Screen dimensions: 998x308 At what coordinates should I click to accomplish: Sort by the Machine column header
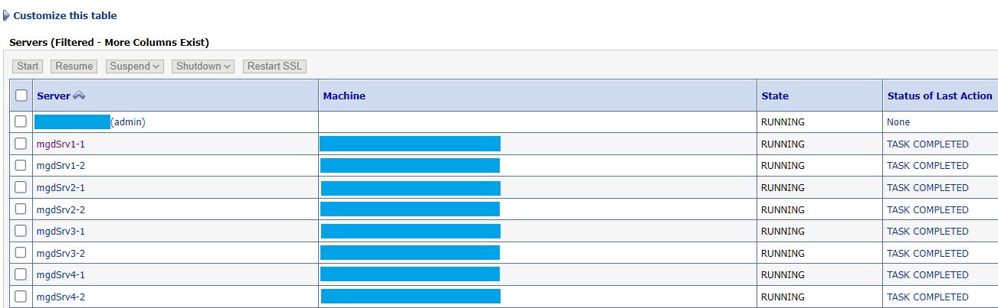tap(344, 96)
